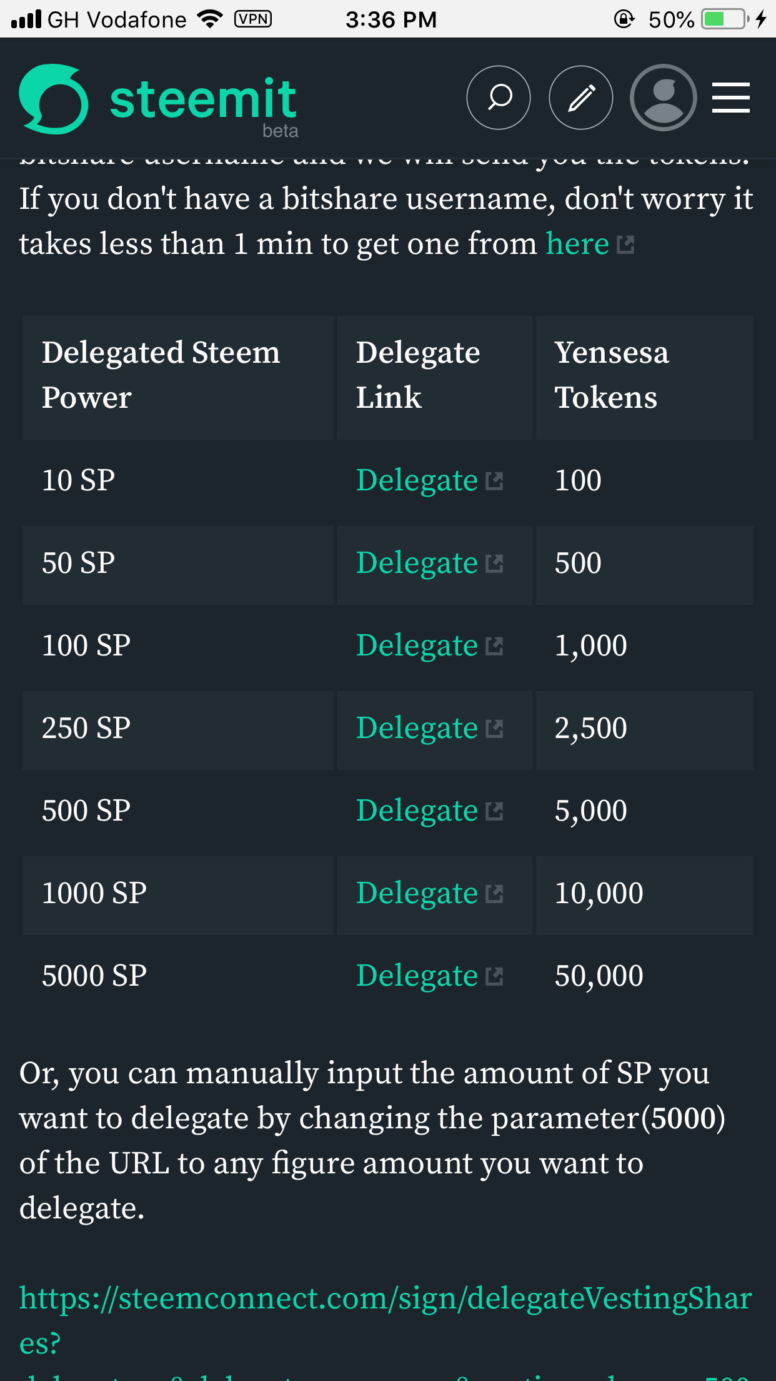Open the search magnifier icon

[499, 98]
